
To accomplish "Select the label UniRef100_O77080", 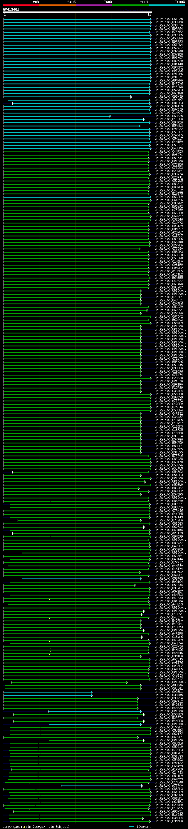I will (x=169, y=248).
